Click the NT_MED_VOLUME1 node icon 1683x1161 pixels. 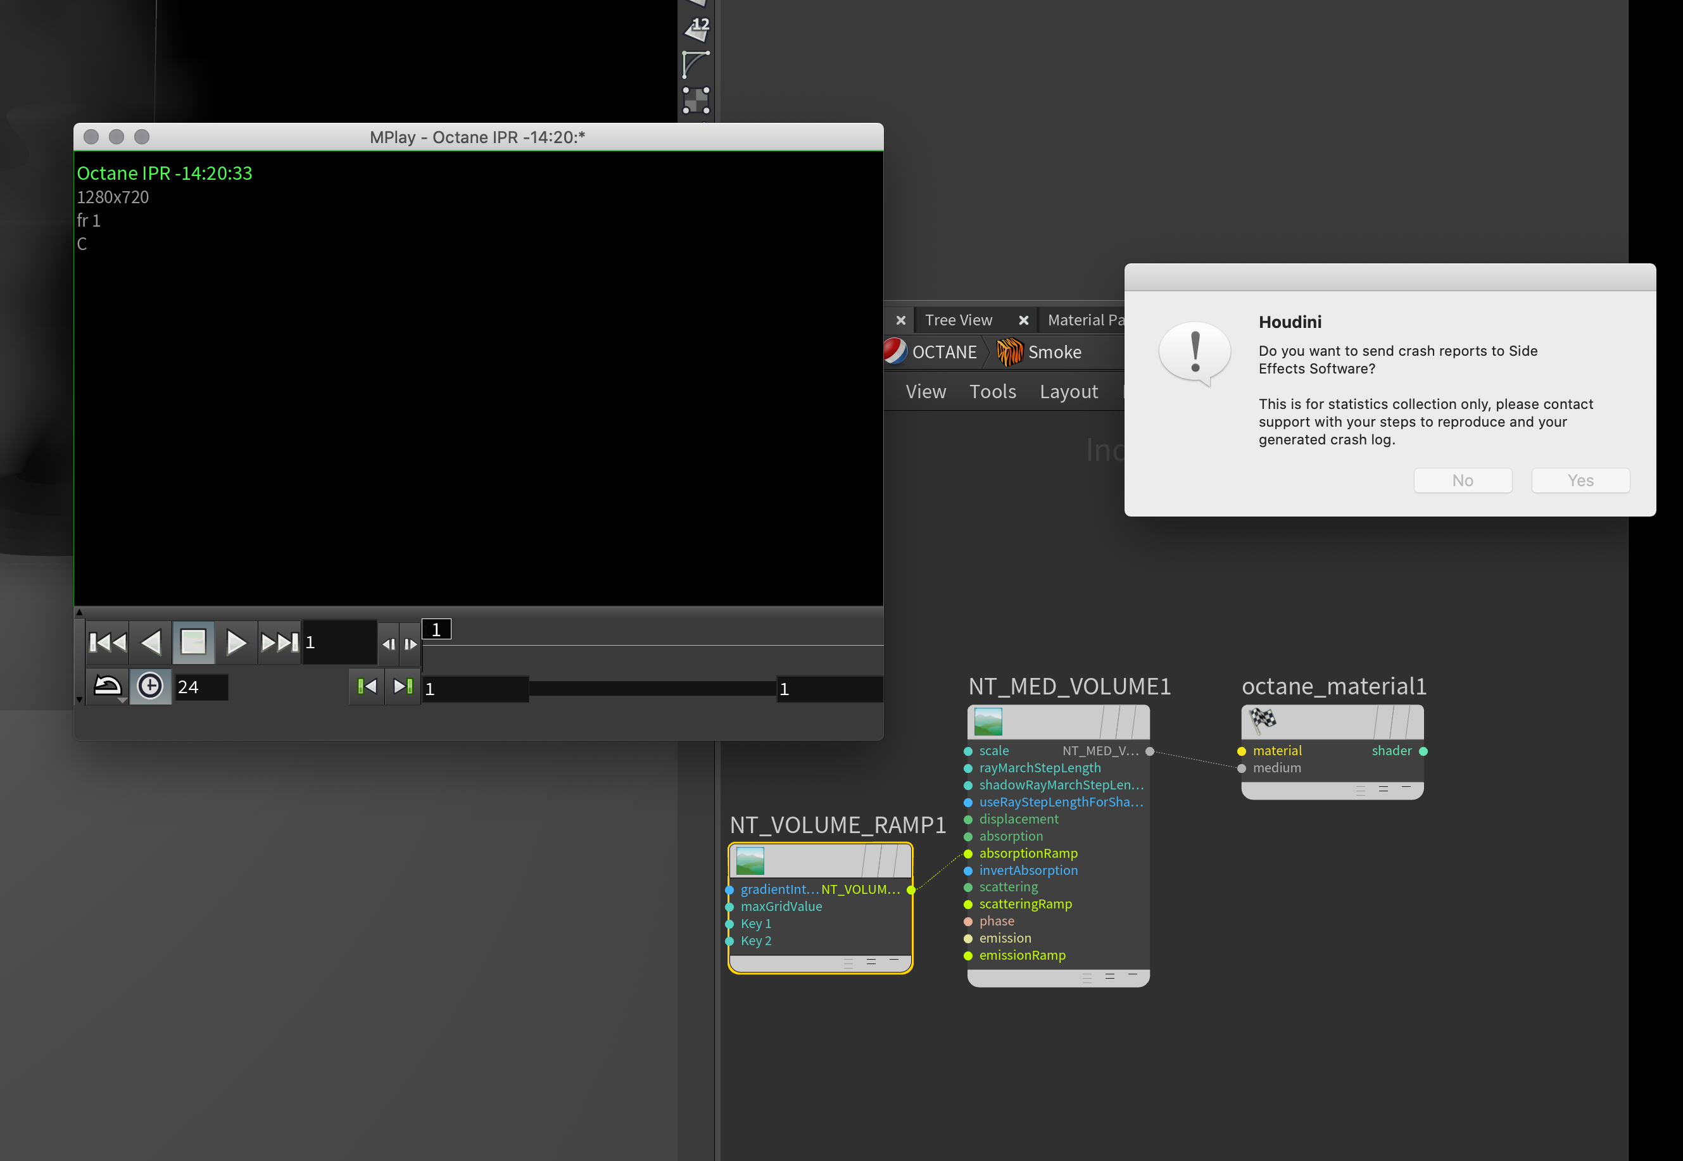pos(988,722)
